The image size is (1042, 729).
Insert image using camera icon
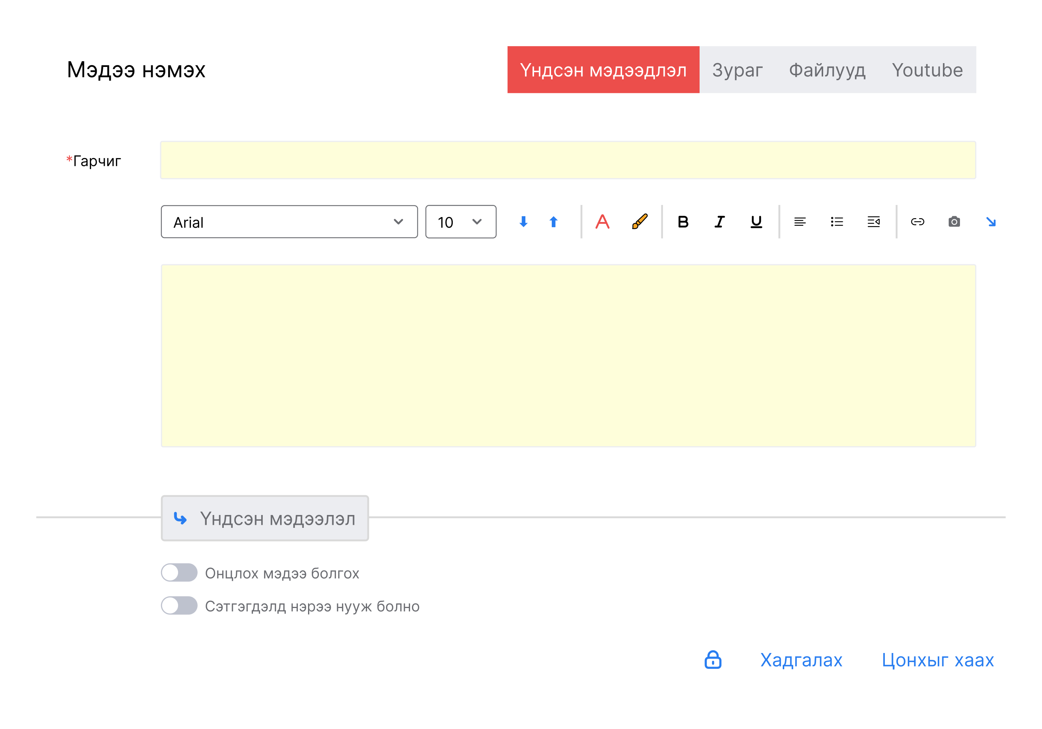pyautogui.click(x=954, y=222)
